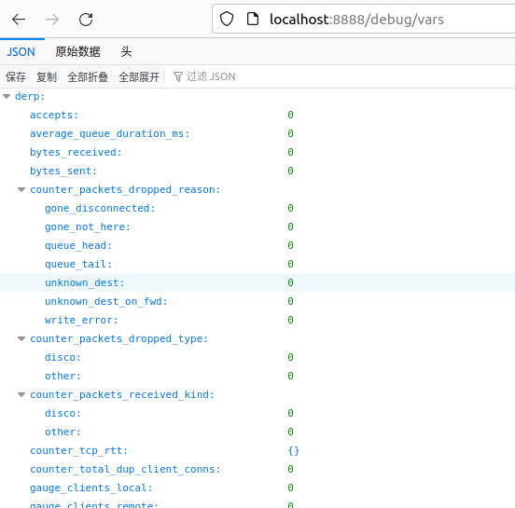Click 全部折叠 to collapse all
515x508 pixels.
[88, 76]
